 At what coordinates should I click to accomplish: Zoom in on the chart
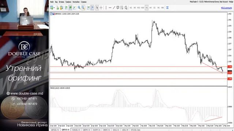pos(79,8)
